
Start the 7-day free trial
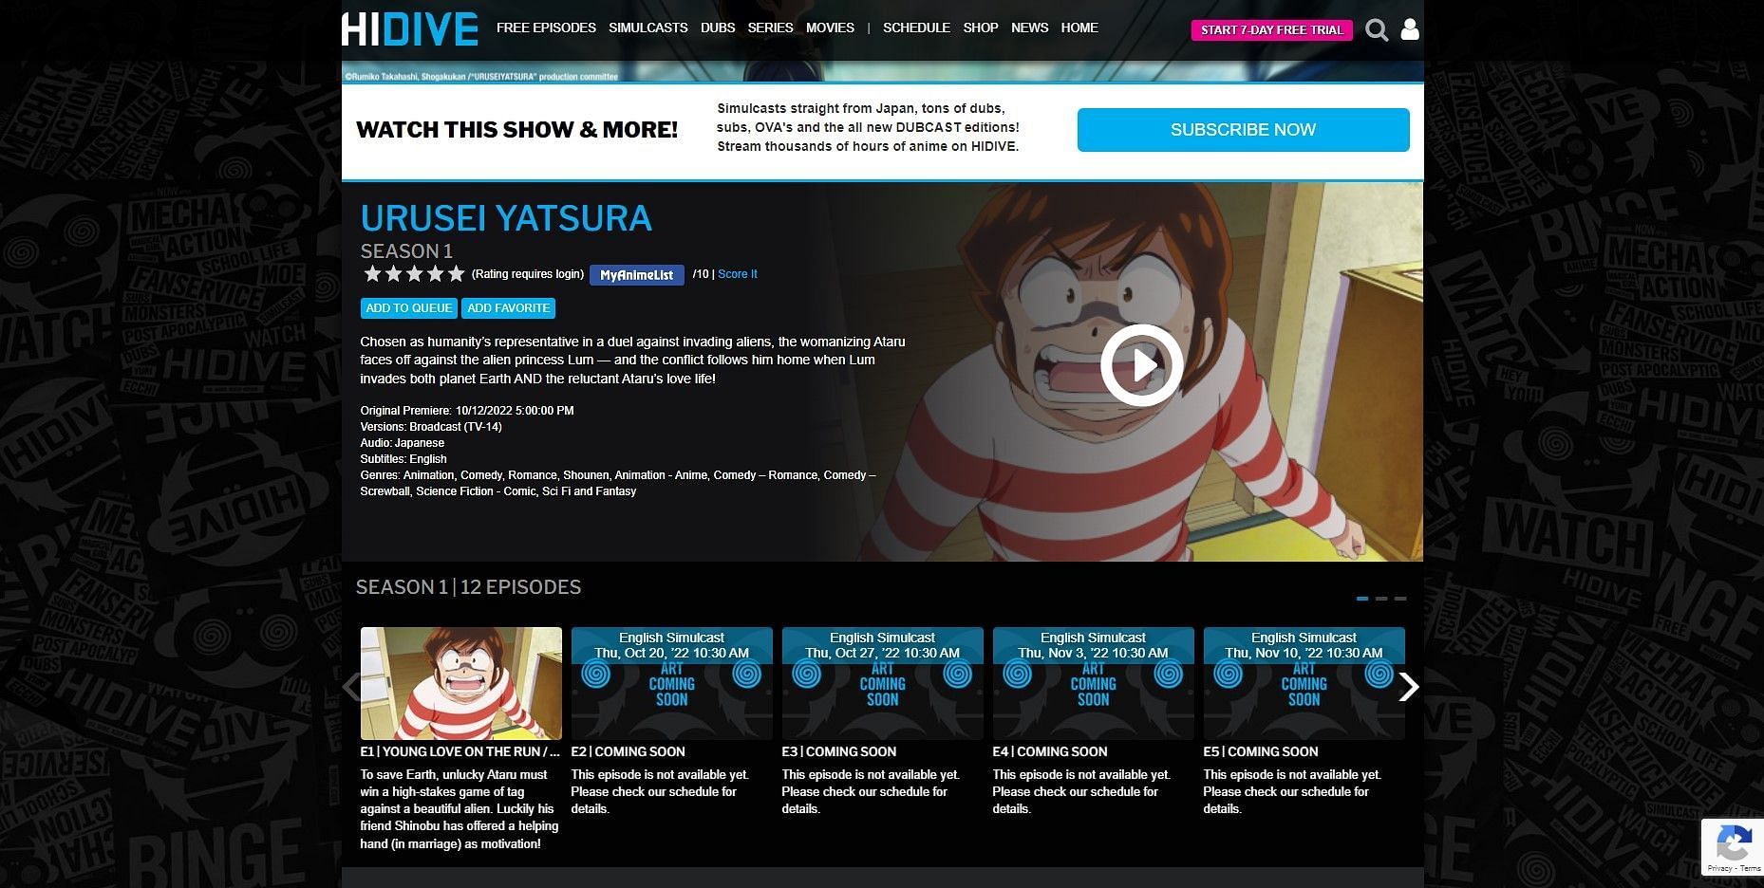pyautogui.click(x=1271, y=29)
